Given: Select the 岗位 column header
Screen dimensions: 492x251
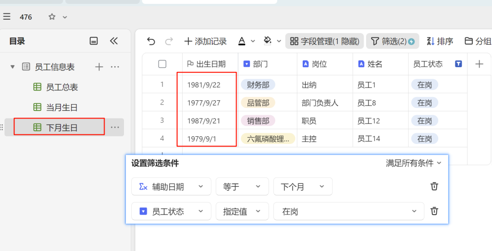Looking at the screenshot, I should (x=325, y=64).
